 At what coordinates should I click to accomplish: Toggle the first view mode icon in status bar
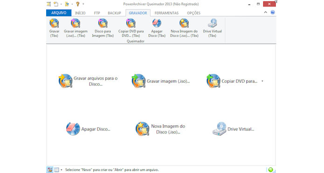pos(50,170)
